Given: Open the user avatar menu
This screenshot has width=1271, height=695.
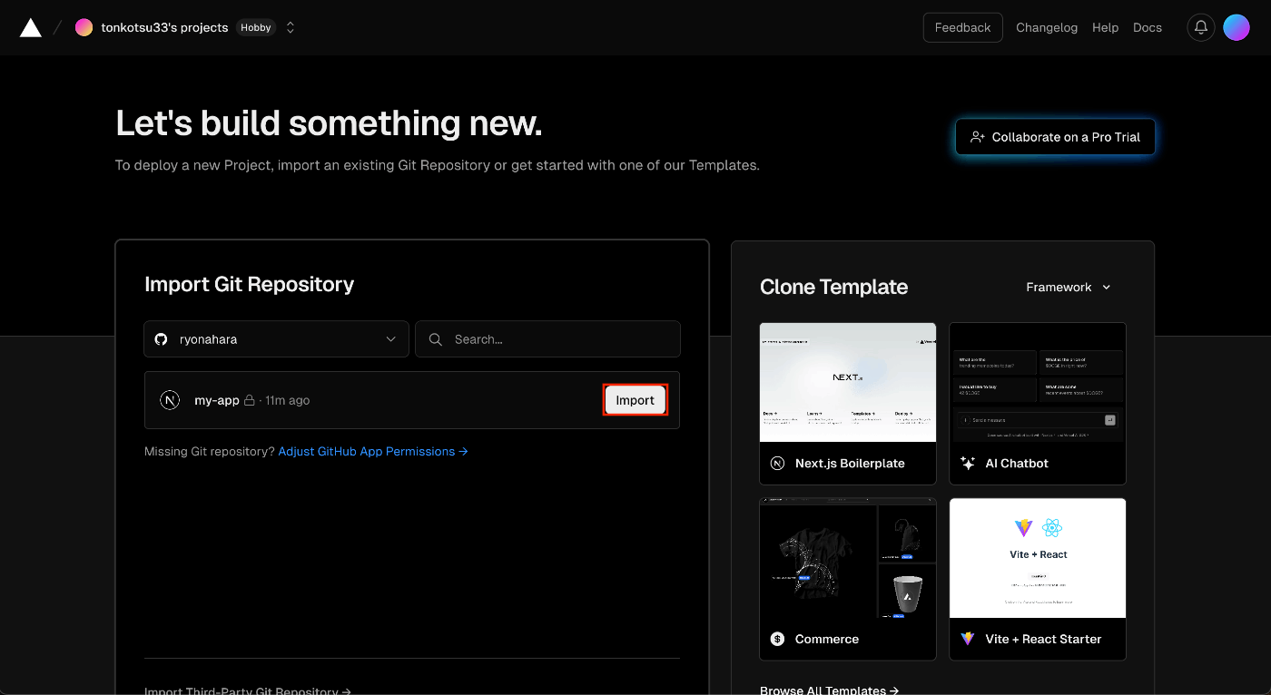Looking at the screenshot, I should point(1237,27).
